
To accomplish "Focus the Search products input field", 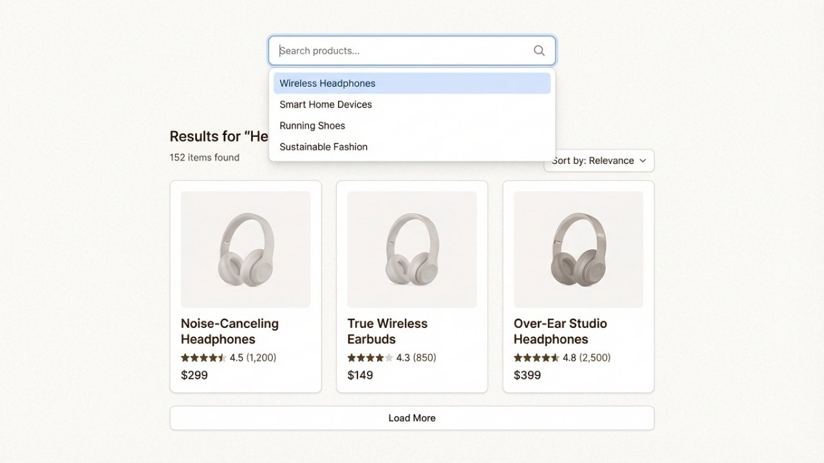I will click(x=412, y=51).
